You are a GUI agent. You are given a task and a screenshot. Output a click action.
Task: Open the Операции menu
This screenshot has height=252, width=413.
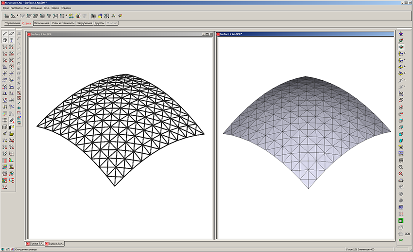click(36, 8)
